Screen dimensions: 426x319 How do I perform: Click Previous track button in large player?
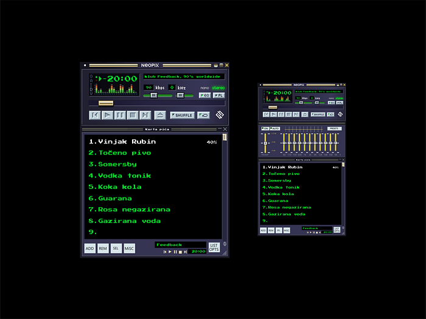coord(95,115)
